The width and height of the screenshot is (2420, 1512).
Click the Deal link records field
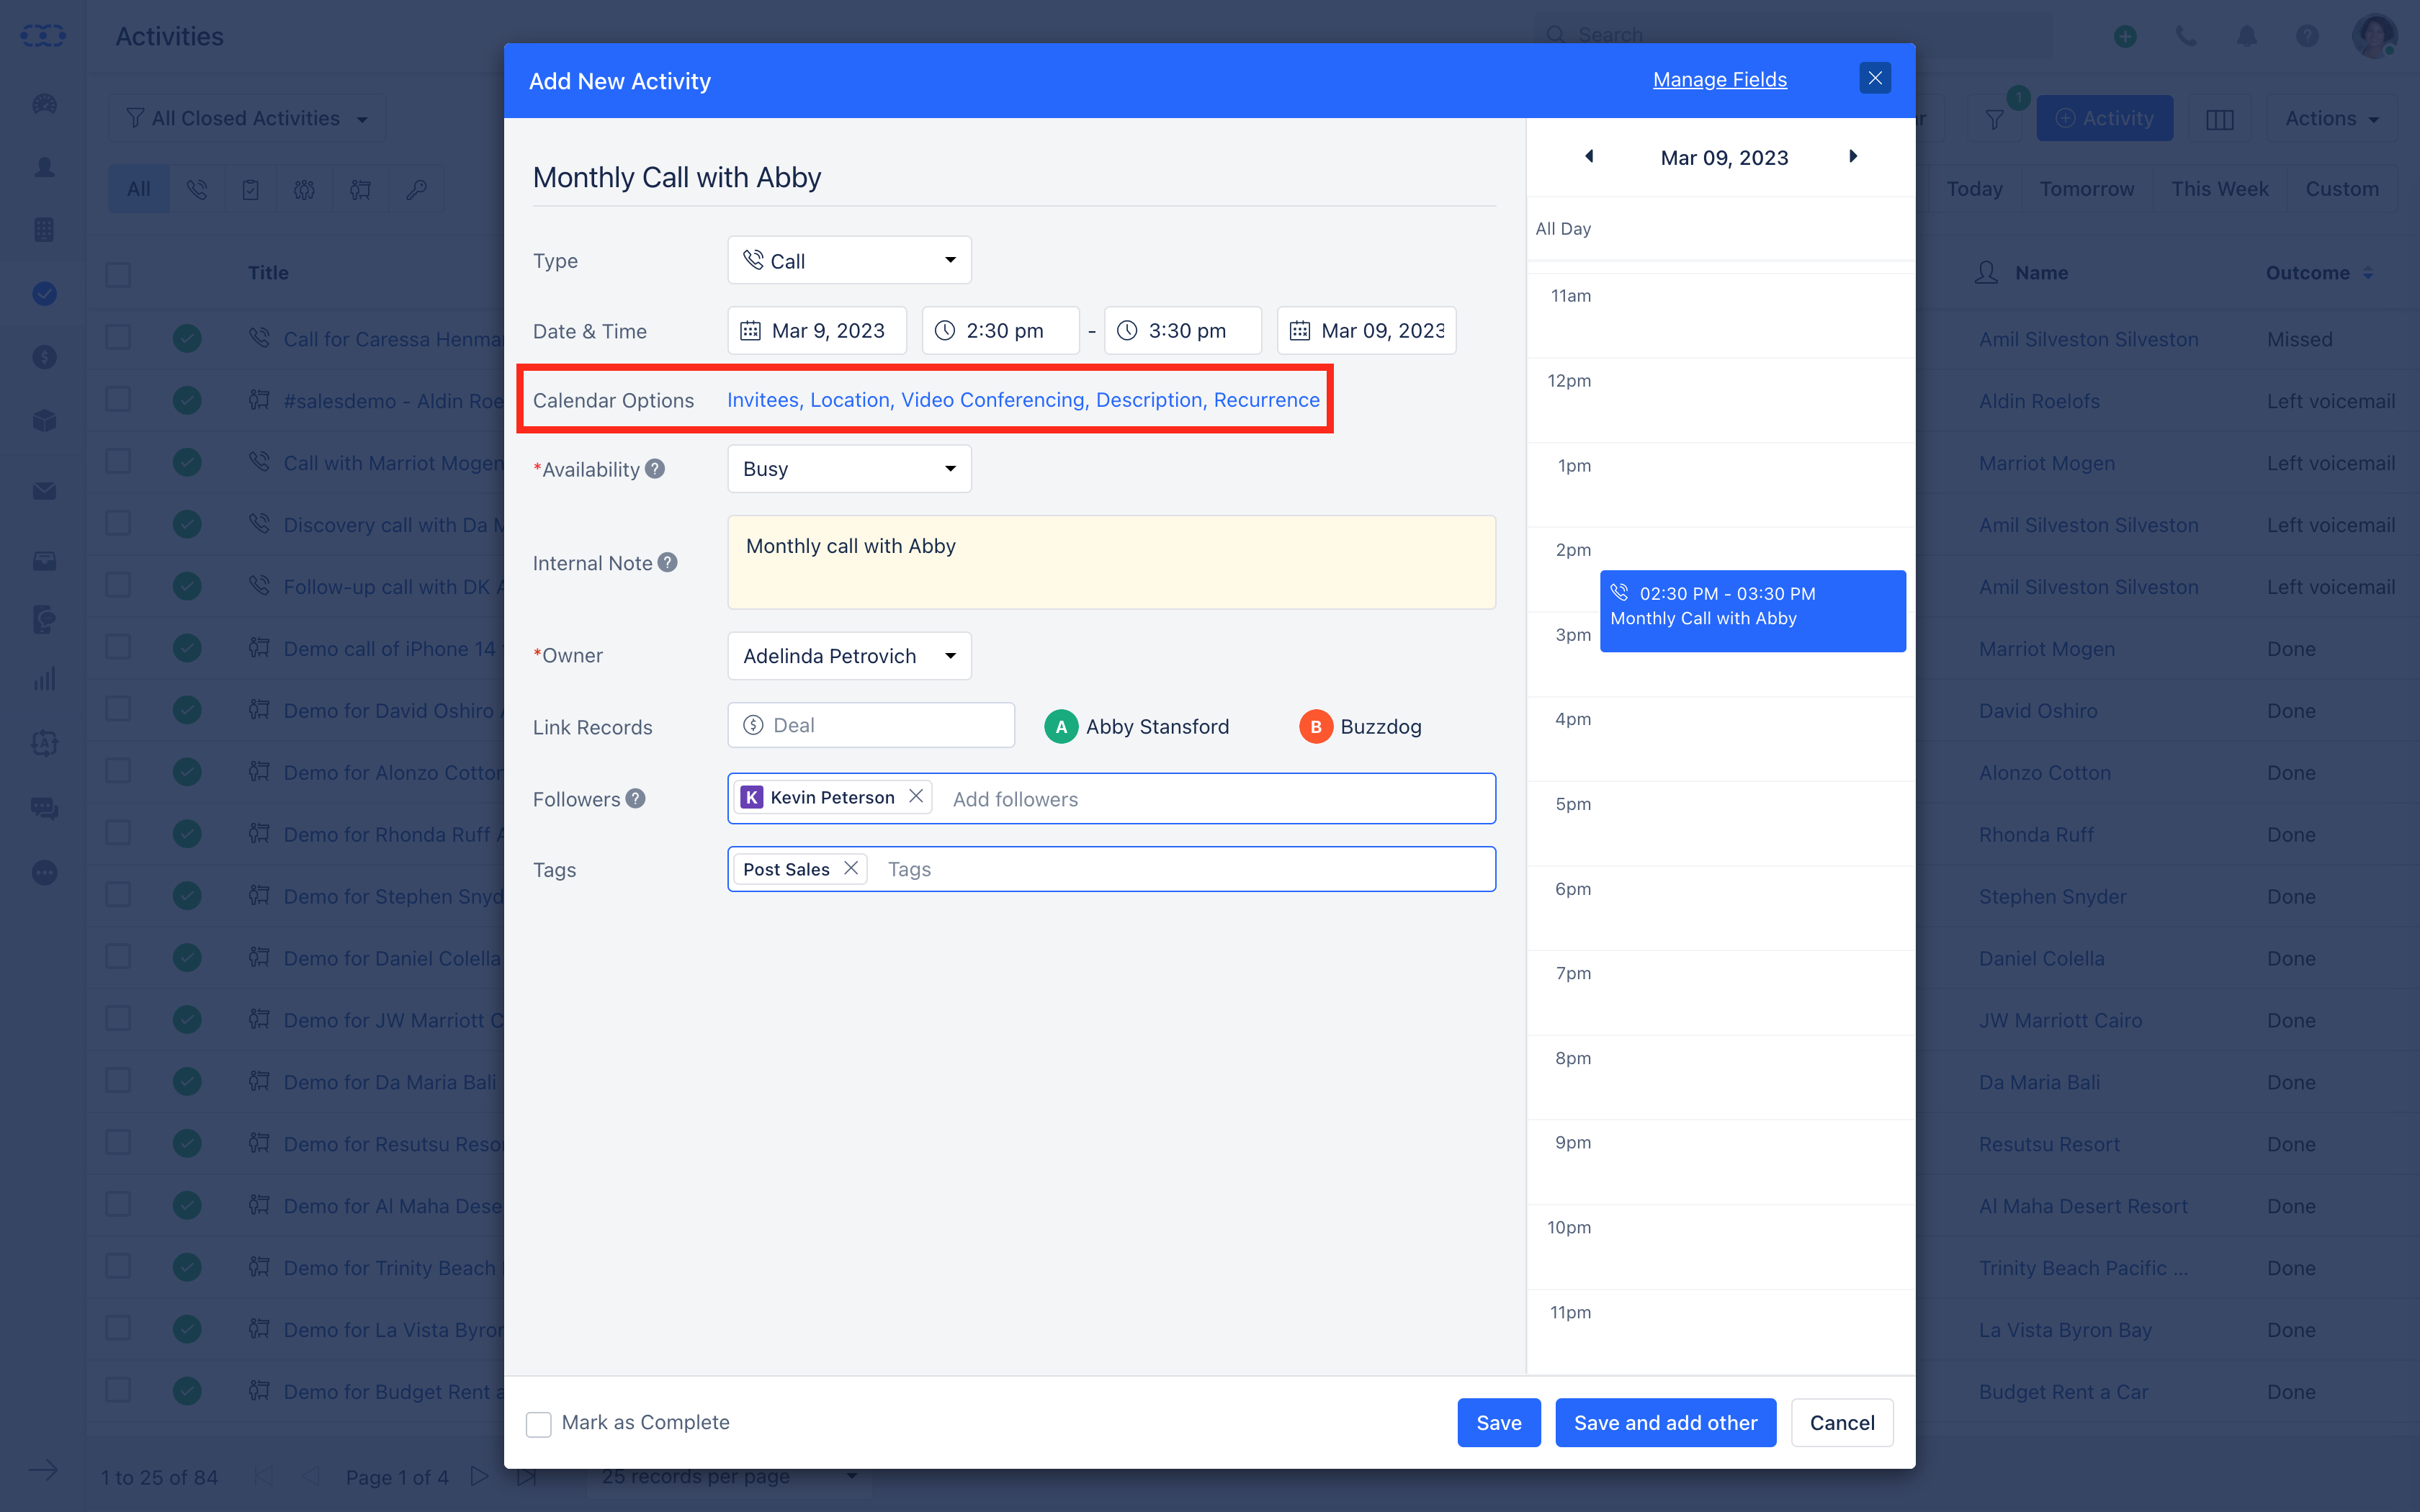point(871,725)
